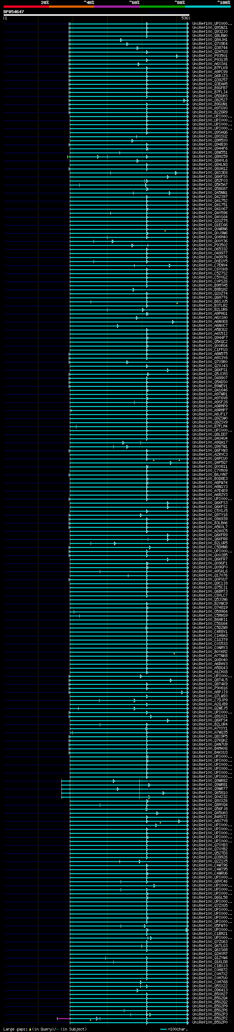Select the UniRef100_Q5SX22 label
Screen dimensions: 234x1032
point(210,986)
